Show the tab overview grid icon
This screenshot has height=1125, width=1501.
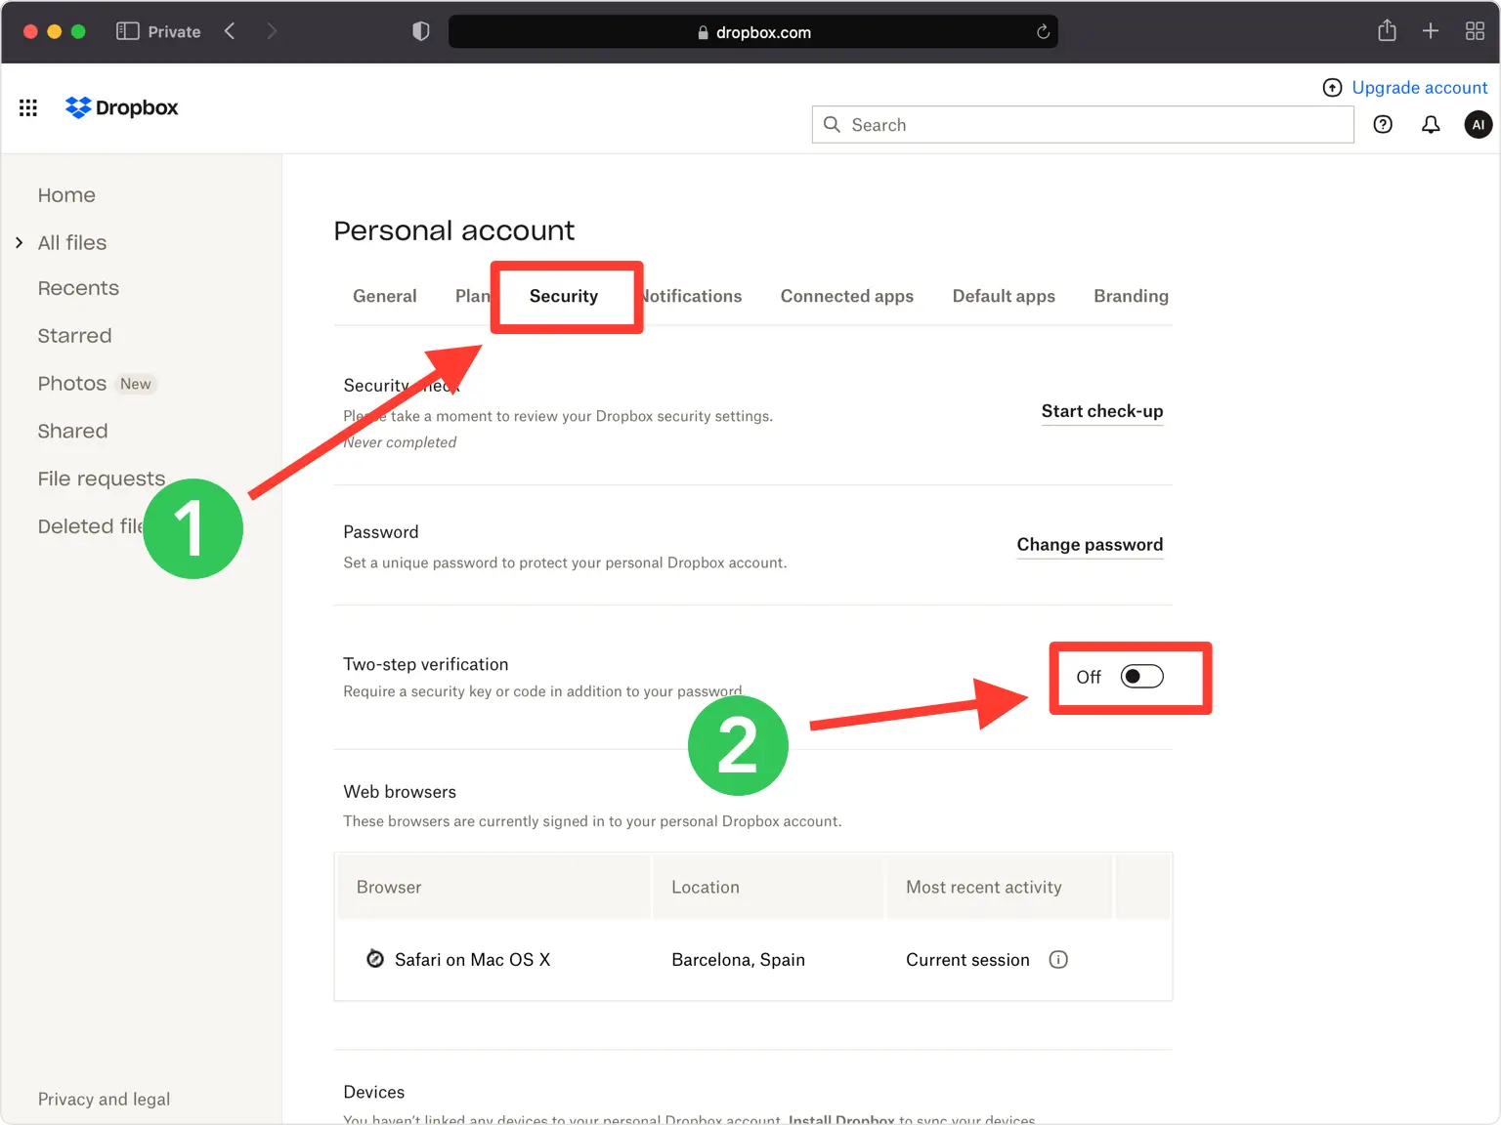tap(1475, 31)
